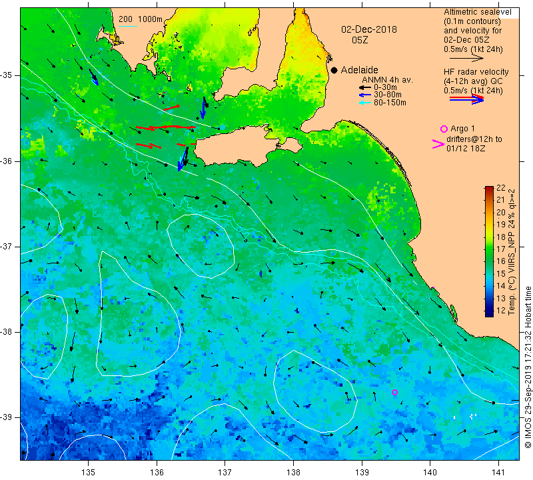The image size is (533, 480).
Task: Click the date text 02-Dec-2018
Action: pos(369,29)
